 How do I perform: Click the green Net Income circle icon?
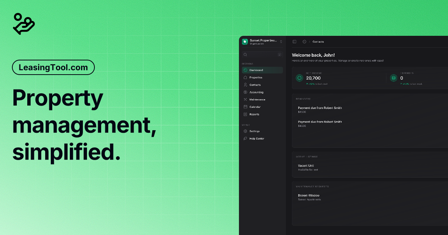[299, 78]
